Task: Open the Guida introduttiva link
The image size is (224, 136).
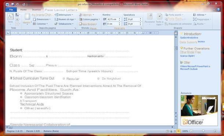Action: (189, 38)
